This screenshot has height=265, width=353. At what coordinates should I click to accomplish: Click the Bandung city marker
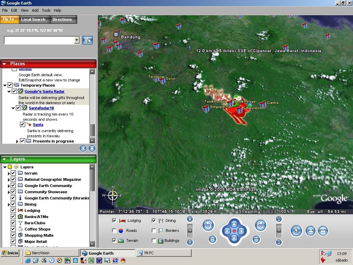(x=116, y=34)
